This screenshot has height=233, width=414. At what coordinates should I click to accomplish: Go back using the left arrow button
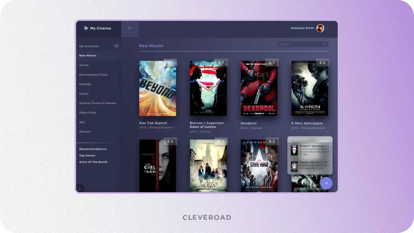coord(130,28)
